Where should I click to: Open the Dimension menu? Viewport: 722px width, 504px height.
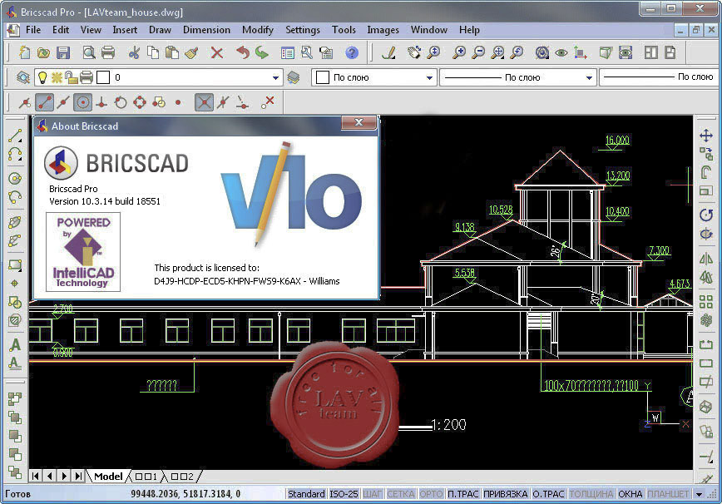point(206,30)
